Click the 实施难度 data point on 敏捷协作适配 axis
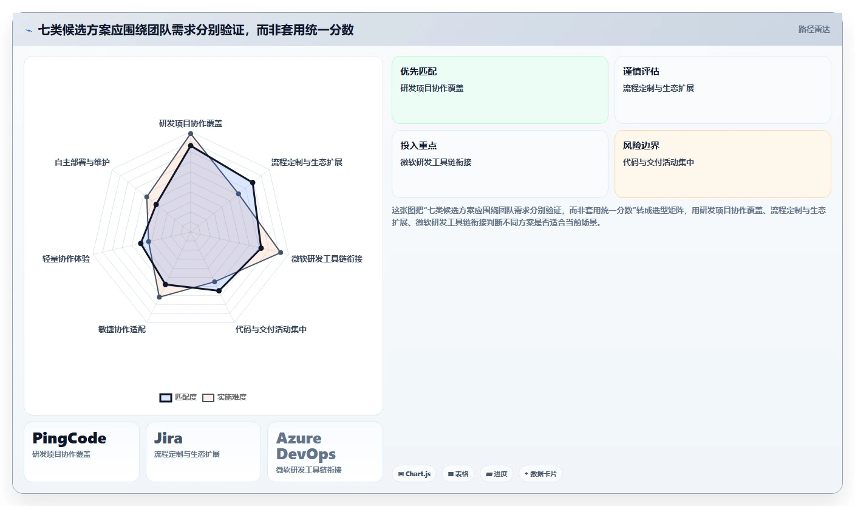This screenshot has width=855, height=506. (159, 297)
